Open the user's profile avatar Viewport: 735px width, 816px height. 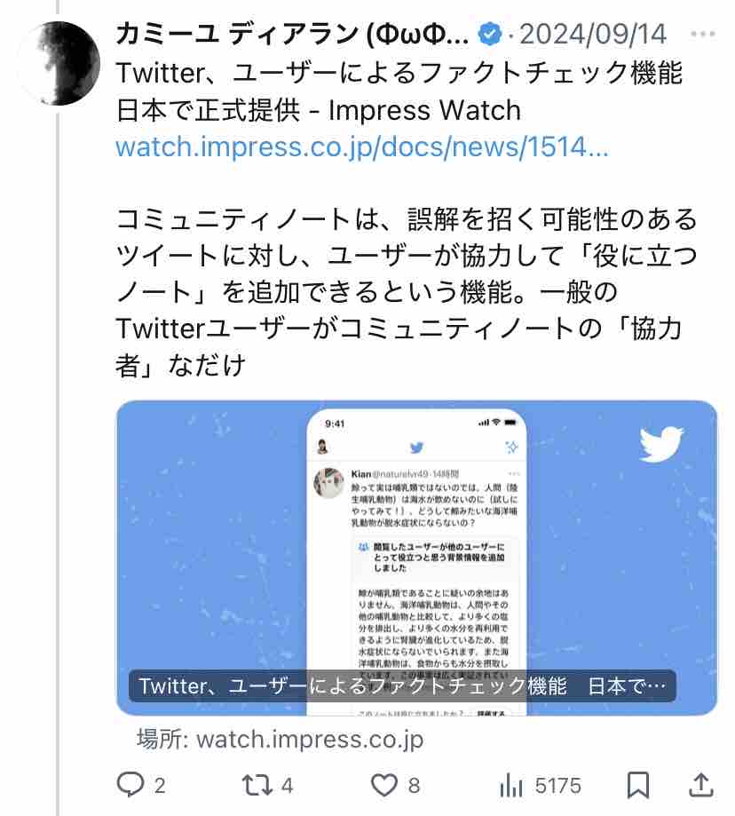tap(59, 63)
